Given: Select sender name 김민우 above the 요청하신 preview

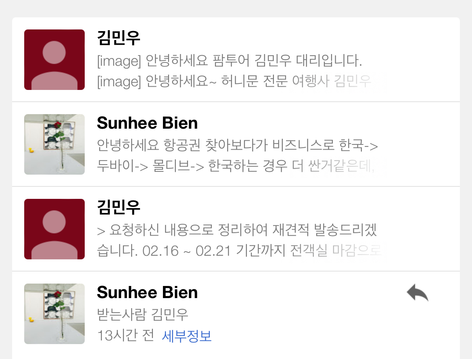Looking at the screenshot, I should [x=119, y=208].
